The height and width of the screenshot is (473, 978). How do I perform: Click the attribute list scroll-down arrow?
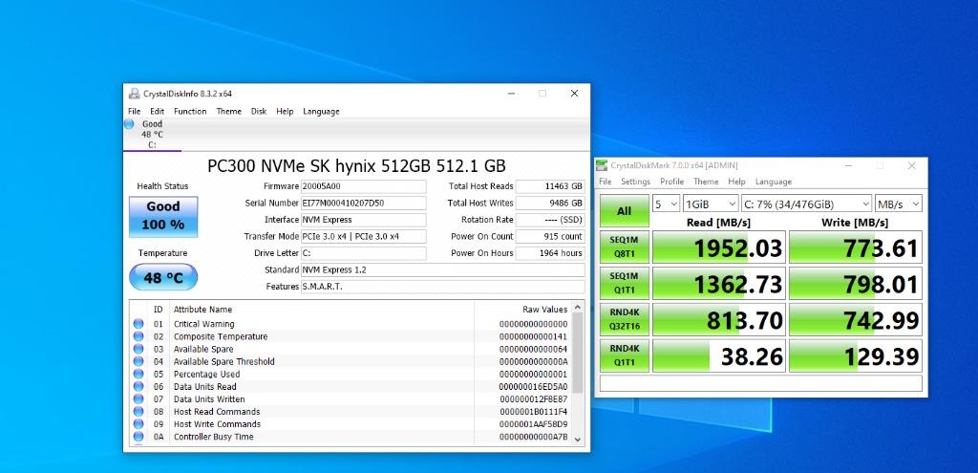[578, 440]
